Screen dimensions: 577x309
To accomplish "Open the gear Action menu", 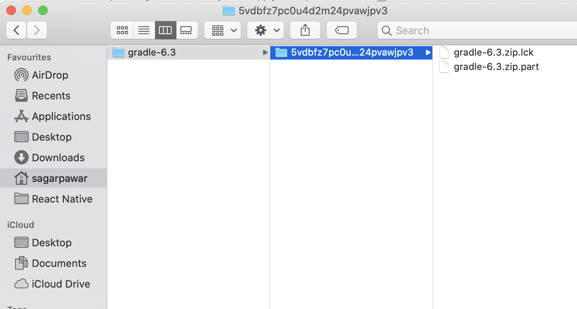I will pos(265,30).
